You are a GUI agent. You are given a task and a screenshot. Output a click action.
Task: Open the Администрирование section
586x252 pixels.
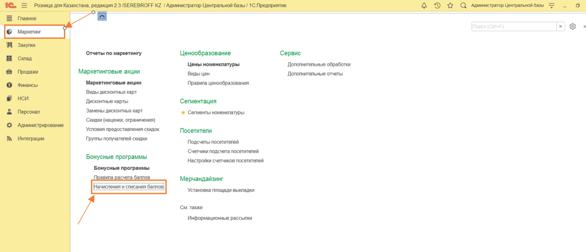pos(35,125)
